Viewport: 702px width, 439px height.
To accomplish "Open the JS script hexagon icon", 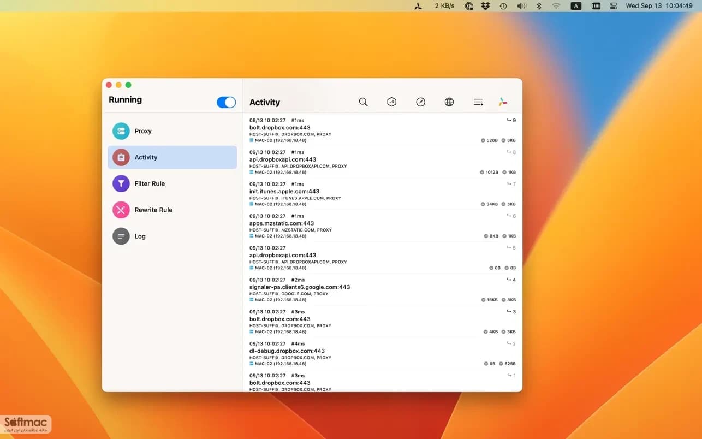I will 391,102.
